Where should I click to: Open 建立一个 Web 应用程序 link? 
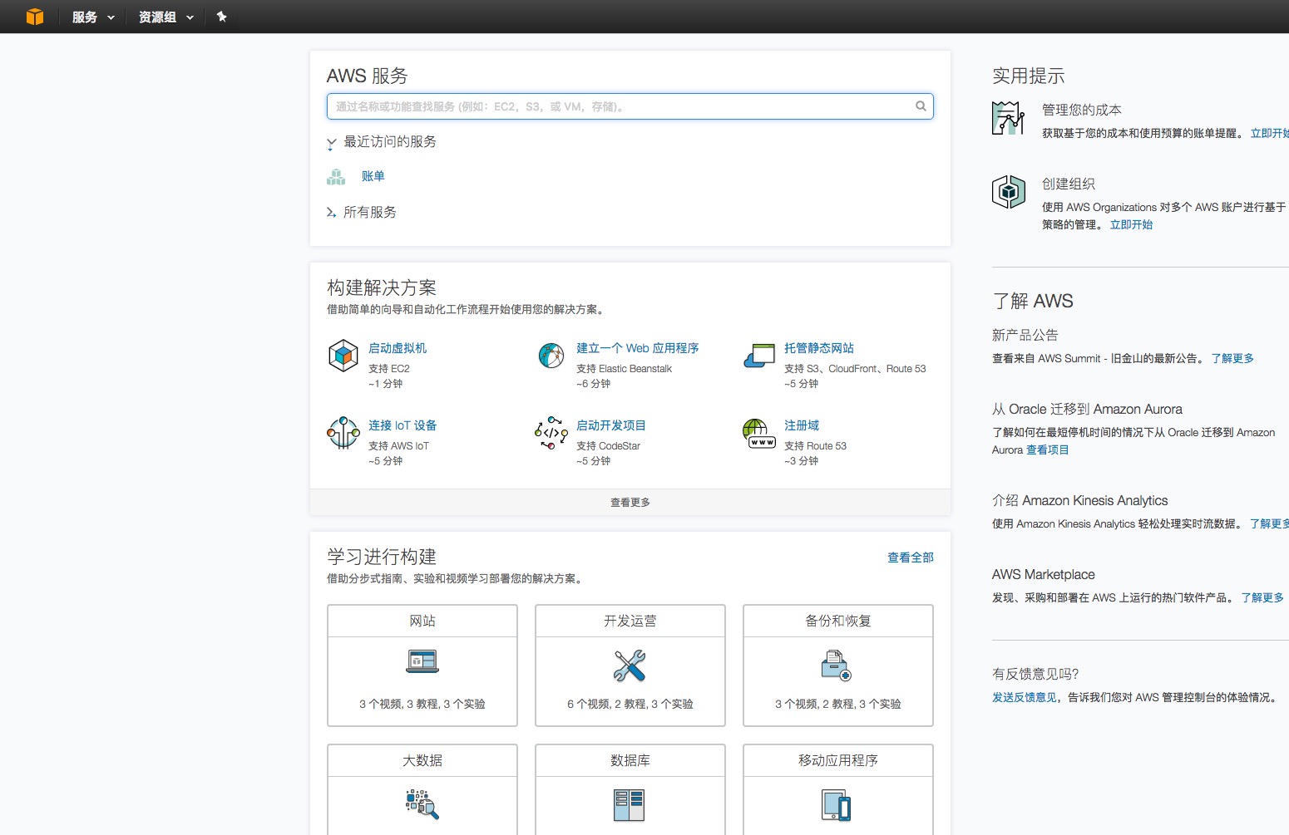pos(638,348)
